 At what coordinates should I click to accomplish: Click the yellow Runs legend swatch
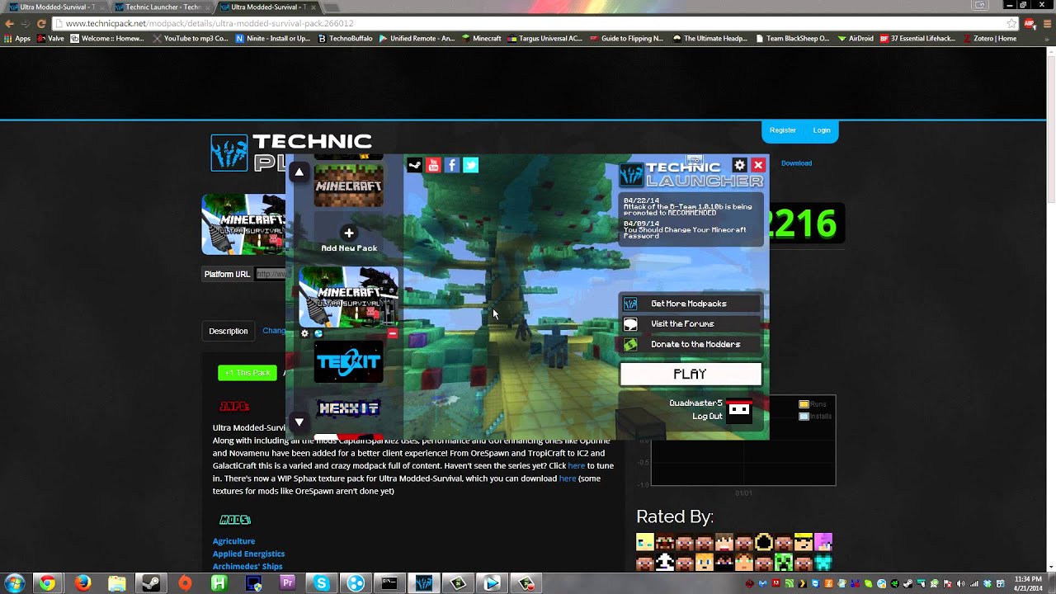804,404
